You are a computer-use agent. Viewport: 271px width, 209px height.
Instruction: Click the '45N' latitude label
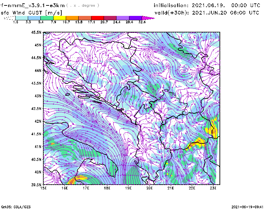click(38, 45)
